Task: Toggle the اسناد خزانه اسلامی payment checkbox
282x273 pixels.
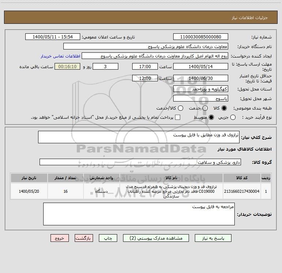Action: point(178,117)
